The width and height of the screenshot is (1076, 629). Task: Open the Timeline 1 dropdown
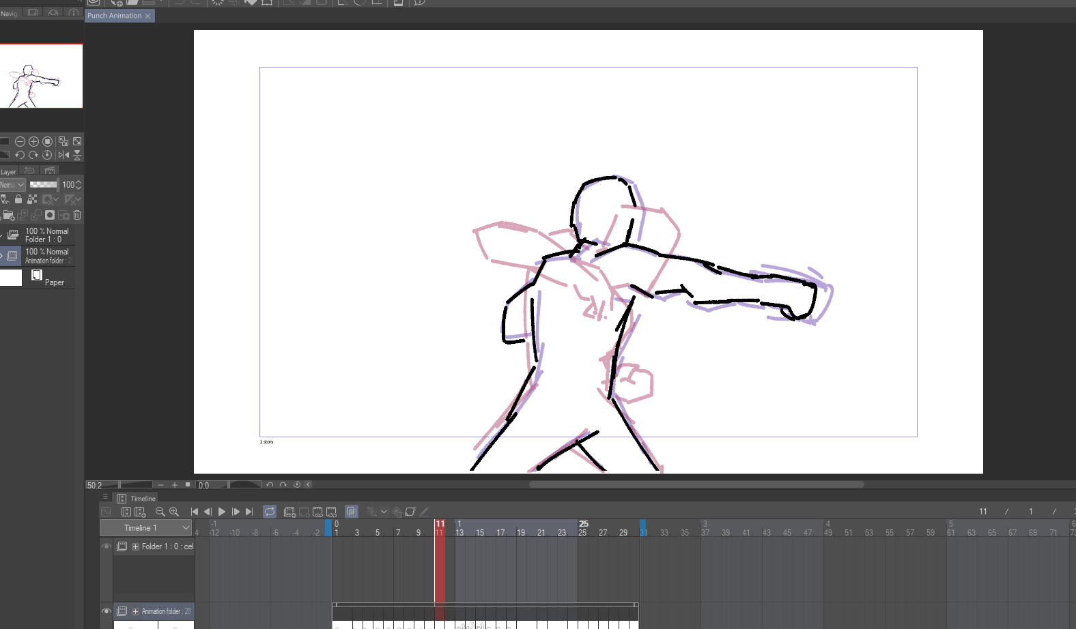[145, 528]
